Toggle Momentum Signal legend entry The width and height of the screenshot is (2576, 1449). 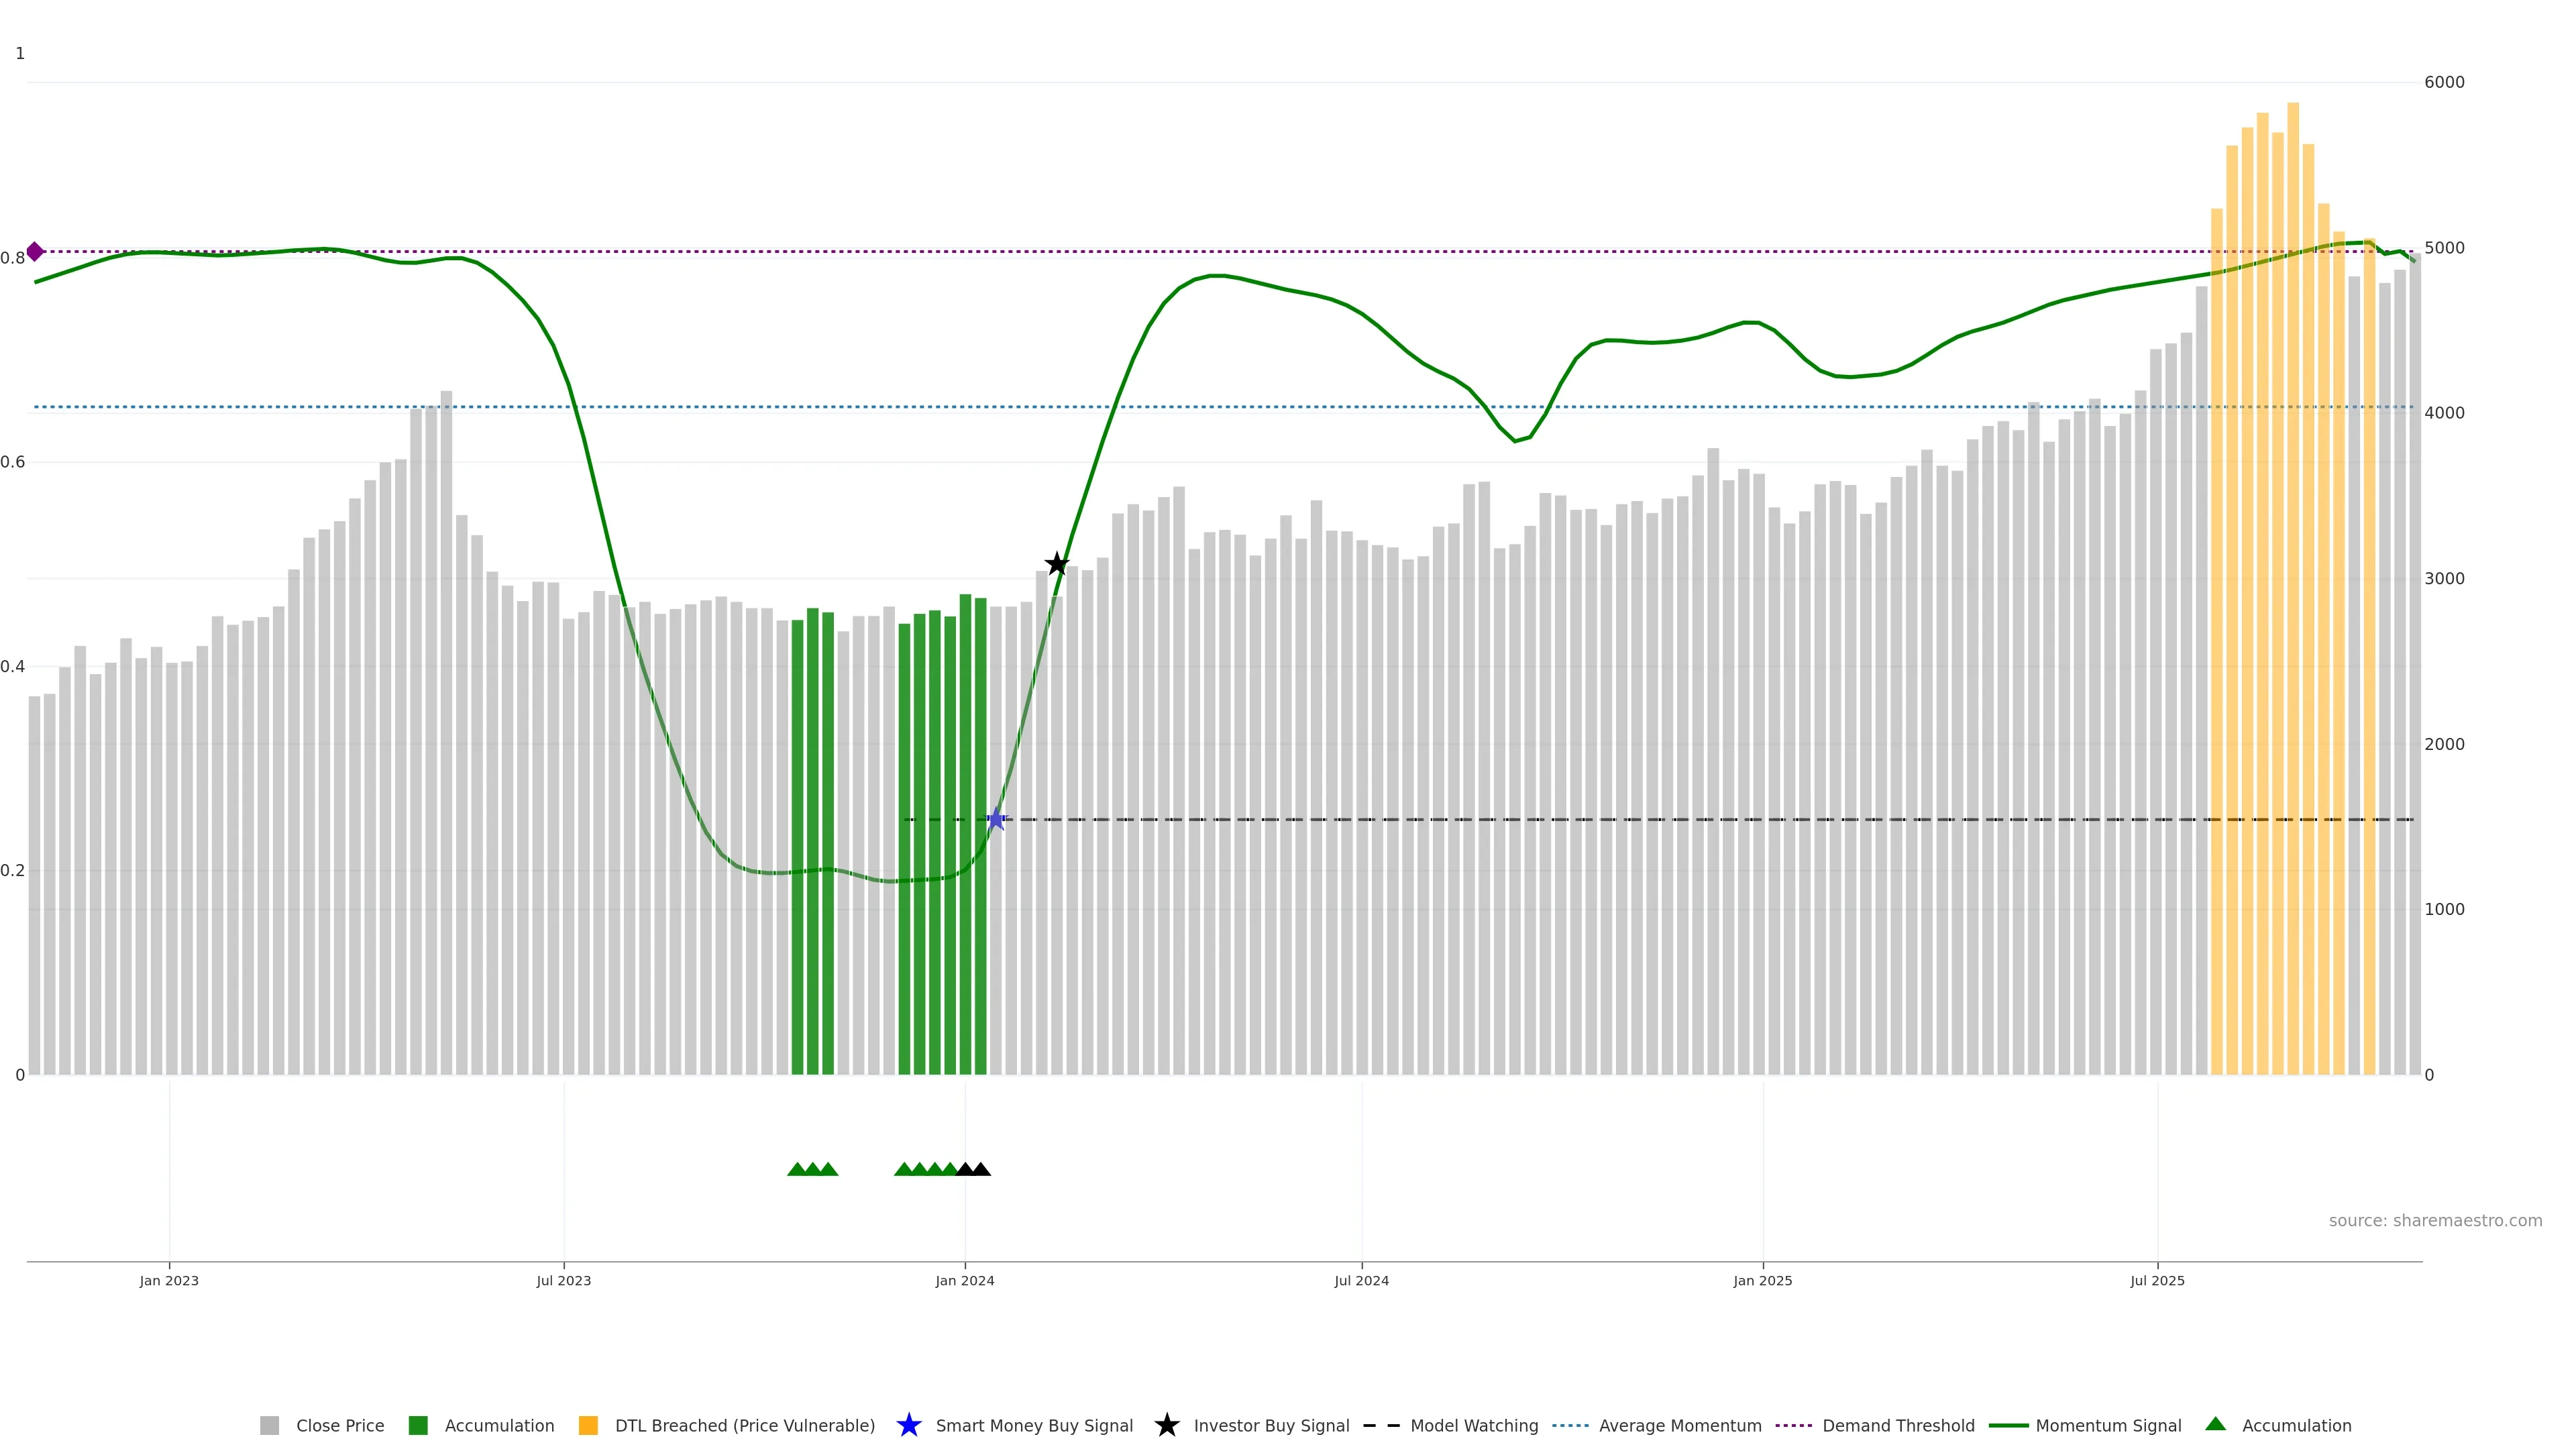pos(2107,1426)
